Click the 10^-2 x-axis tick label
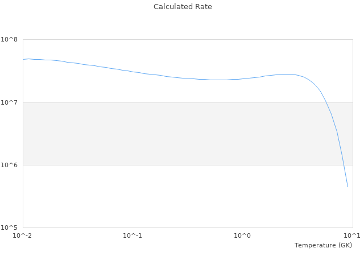 click(x=23, y=235)
